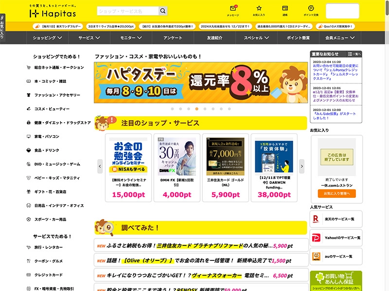Click the Rakuten R logo icon
The image size is (389, 291).
(316, 219)
